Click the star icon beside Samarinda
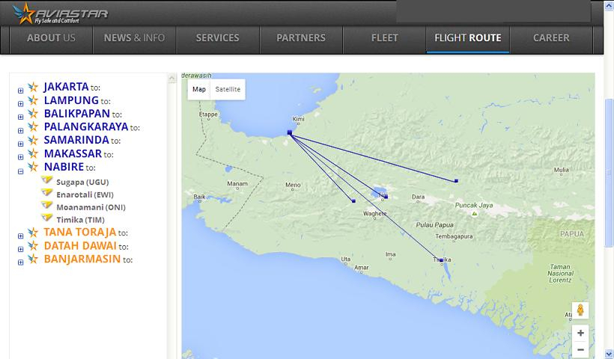The height and width of the screenshot is (359, 614). click(x=33, y=140)
